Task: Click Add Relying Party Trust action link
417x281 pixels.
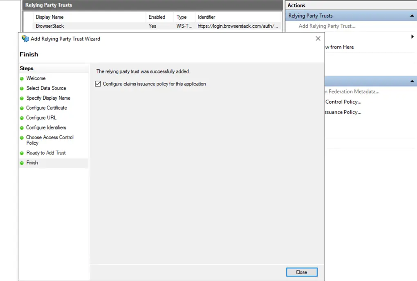Action: [x=327, y=26]
